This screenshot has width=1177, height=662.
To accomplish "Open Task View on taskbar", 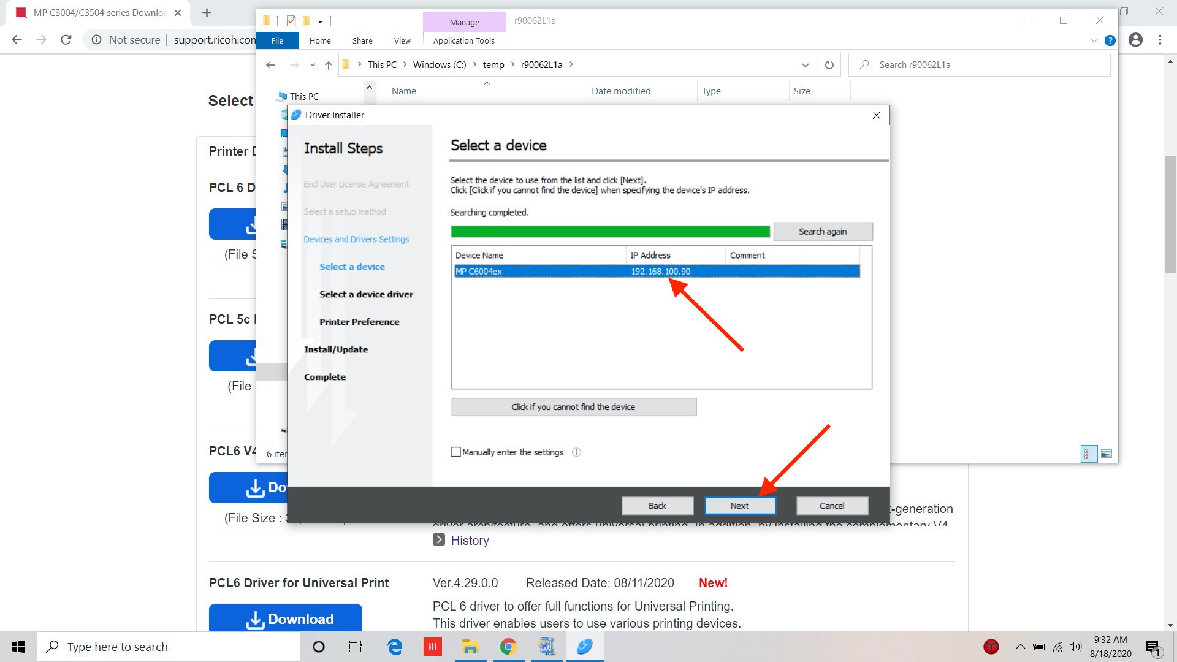I will (x=356, y=647).
